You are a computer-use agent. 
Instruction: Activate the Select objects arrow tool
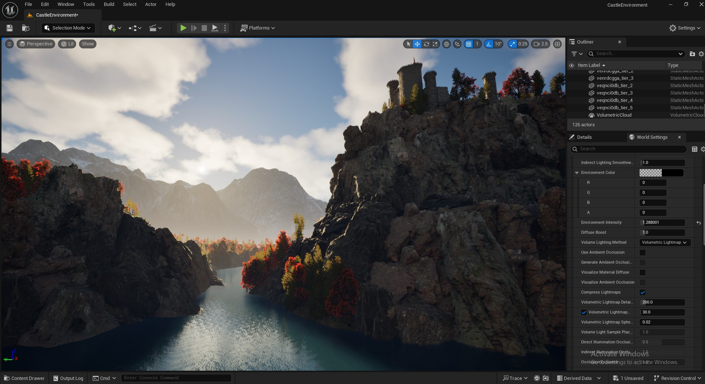coord(408,44)
